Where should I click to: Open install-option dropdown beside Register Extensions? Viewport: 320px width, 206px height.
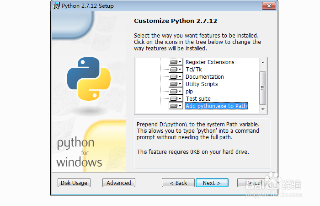click(176, 62)
